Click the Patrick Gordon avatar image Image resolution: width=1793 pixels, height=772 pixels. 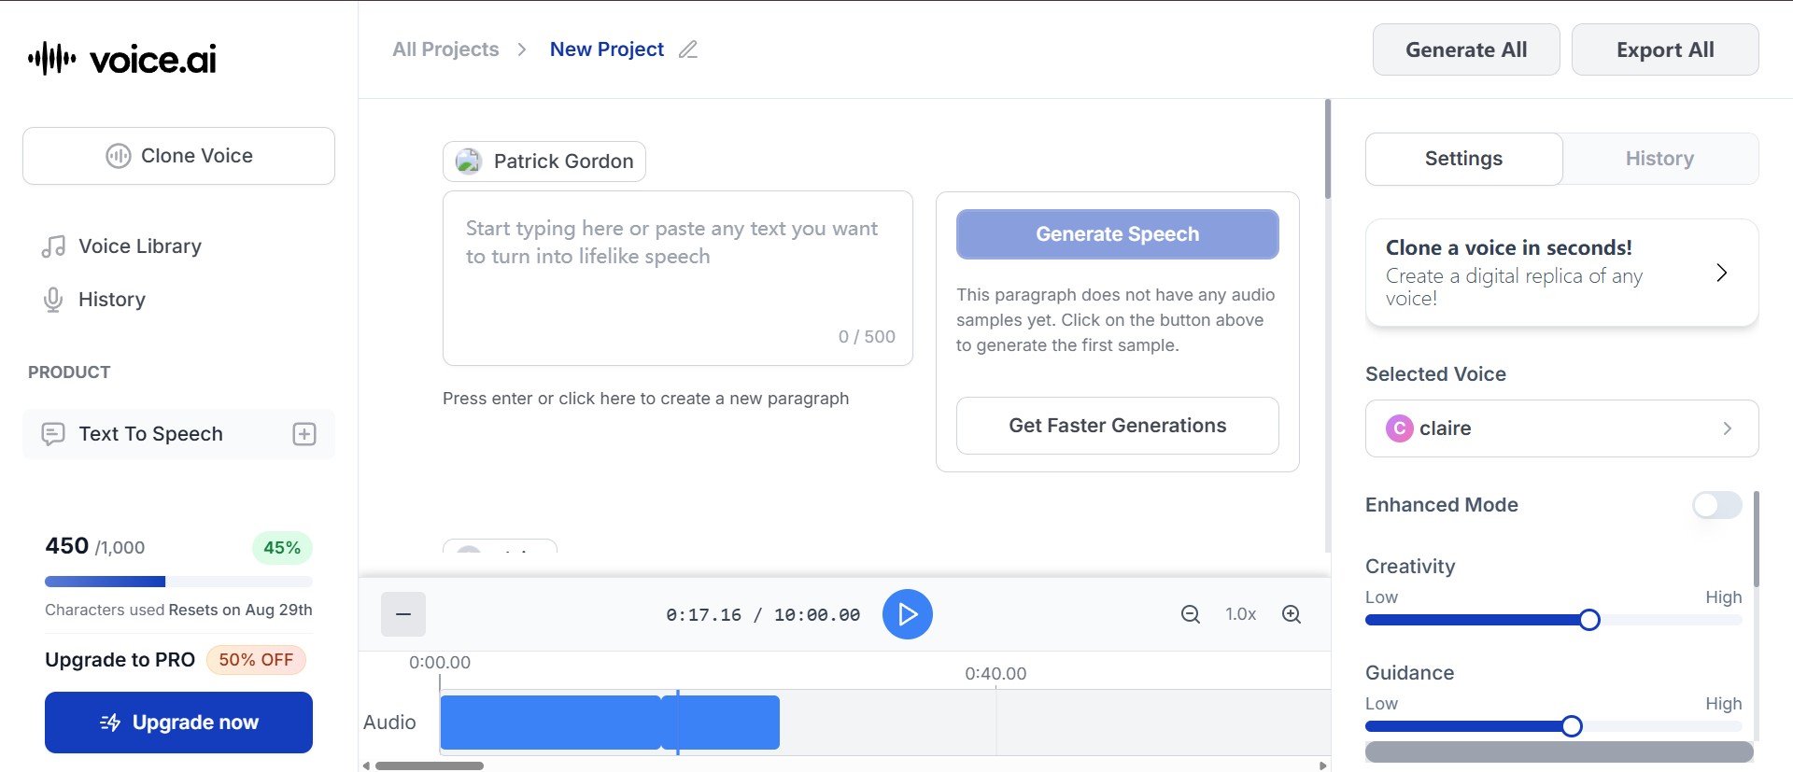click(468, 161)
